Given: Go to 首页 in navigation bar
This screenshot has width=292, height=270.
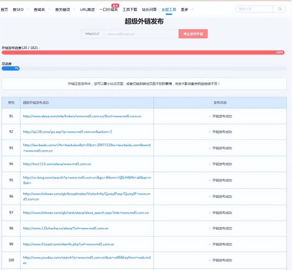Looking at the screenshot, I should [x=4, y=9].
